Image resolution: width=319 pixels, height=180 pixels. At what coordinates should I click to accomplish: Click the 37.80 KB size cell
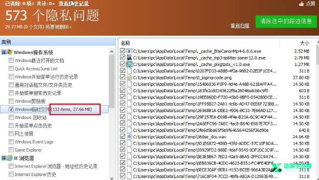(x=301, y=77)
